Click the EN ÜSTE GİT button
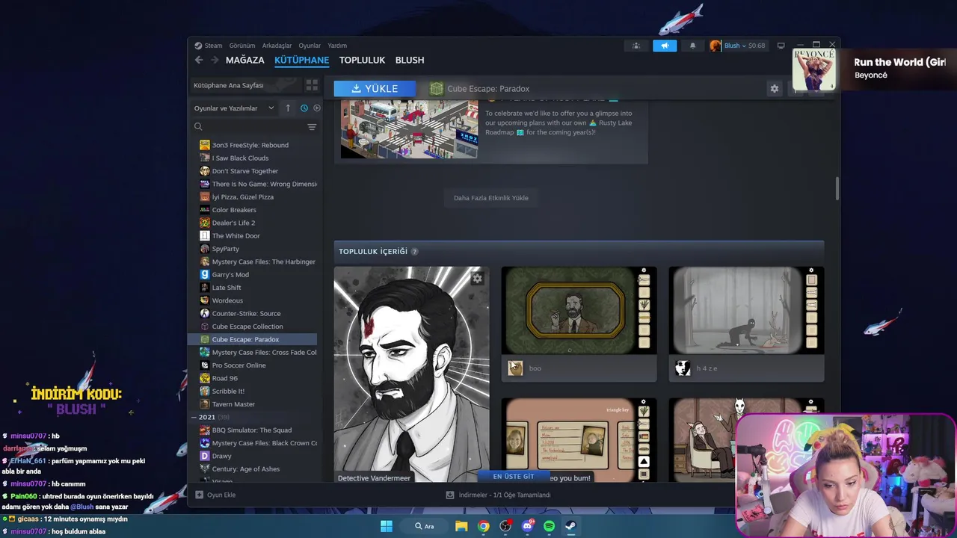The height and width of the screenshot is (538, 957). click(514, 476)
